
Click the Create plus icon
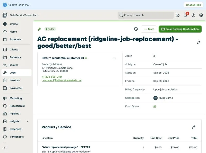[5, 24]
